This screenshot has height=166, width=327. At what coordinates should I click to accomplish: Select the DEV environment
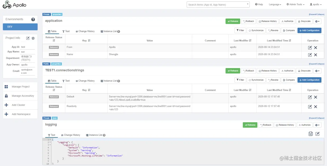point(20,27)
